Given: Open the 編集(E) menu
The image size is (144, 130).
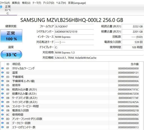Looking at the screenshot, I should click(x=16, y=3).
